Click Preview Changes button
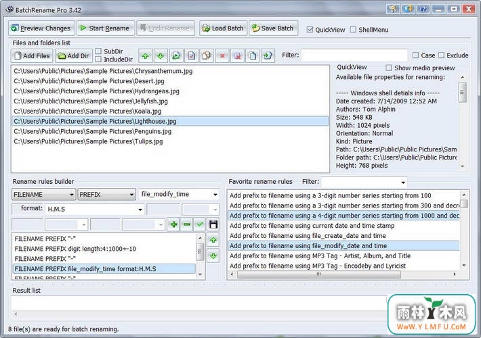The width and height of the screenshot is (481, 338). pos(41,28)
